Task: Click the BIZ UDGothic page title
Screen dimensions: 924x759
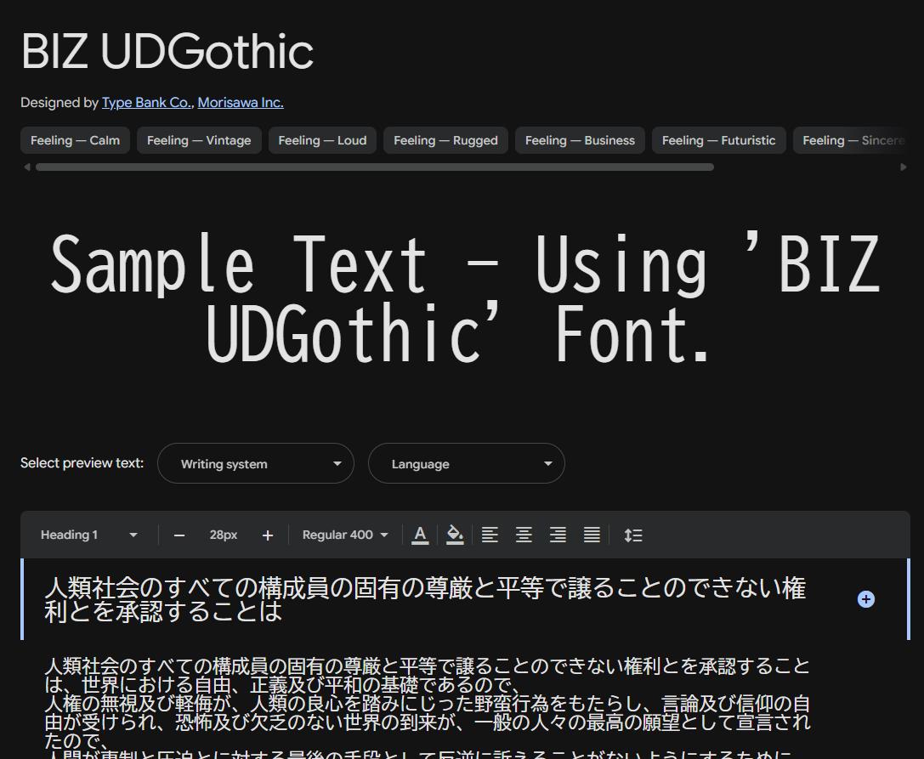Action: 167,51
